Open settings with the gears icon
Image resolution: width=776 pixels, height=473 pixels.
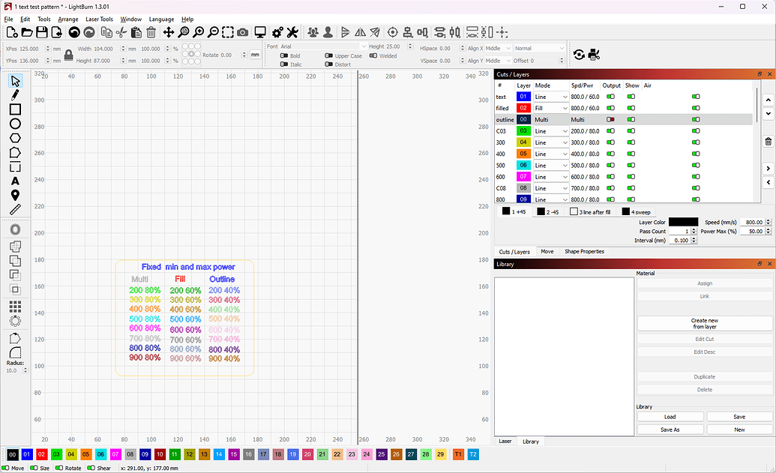coord(277,33)
